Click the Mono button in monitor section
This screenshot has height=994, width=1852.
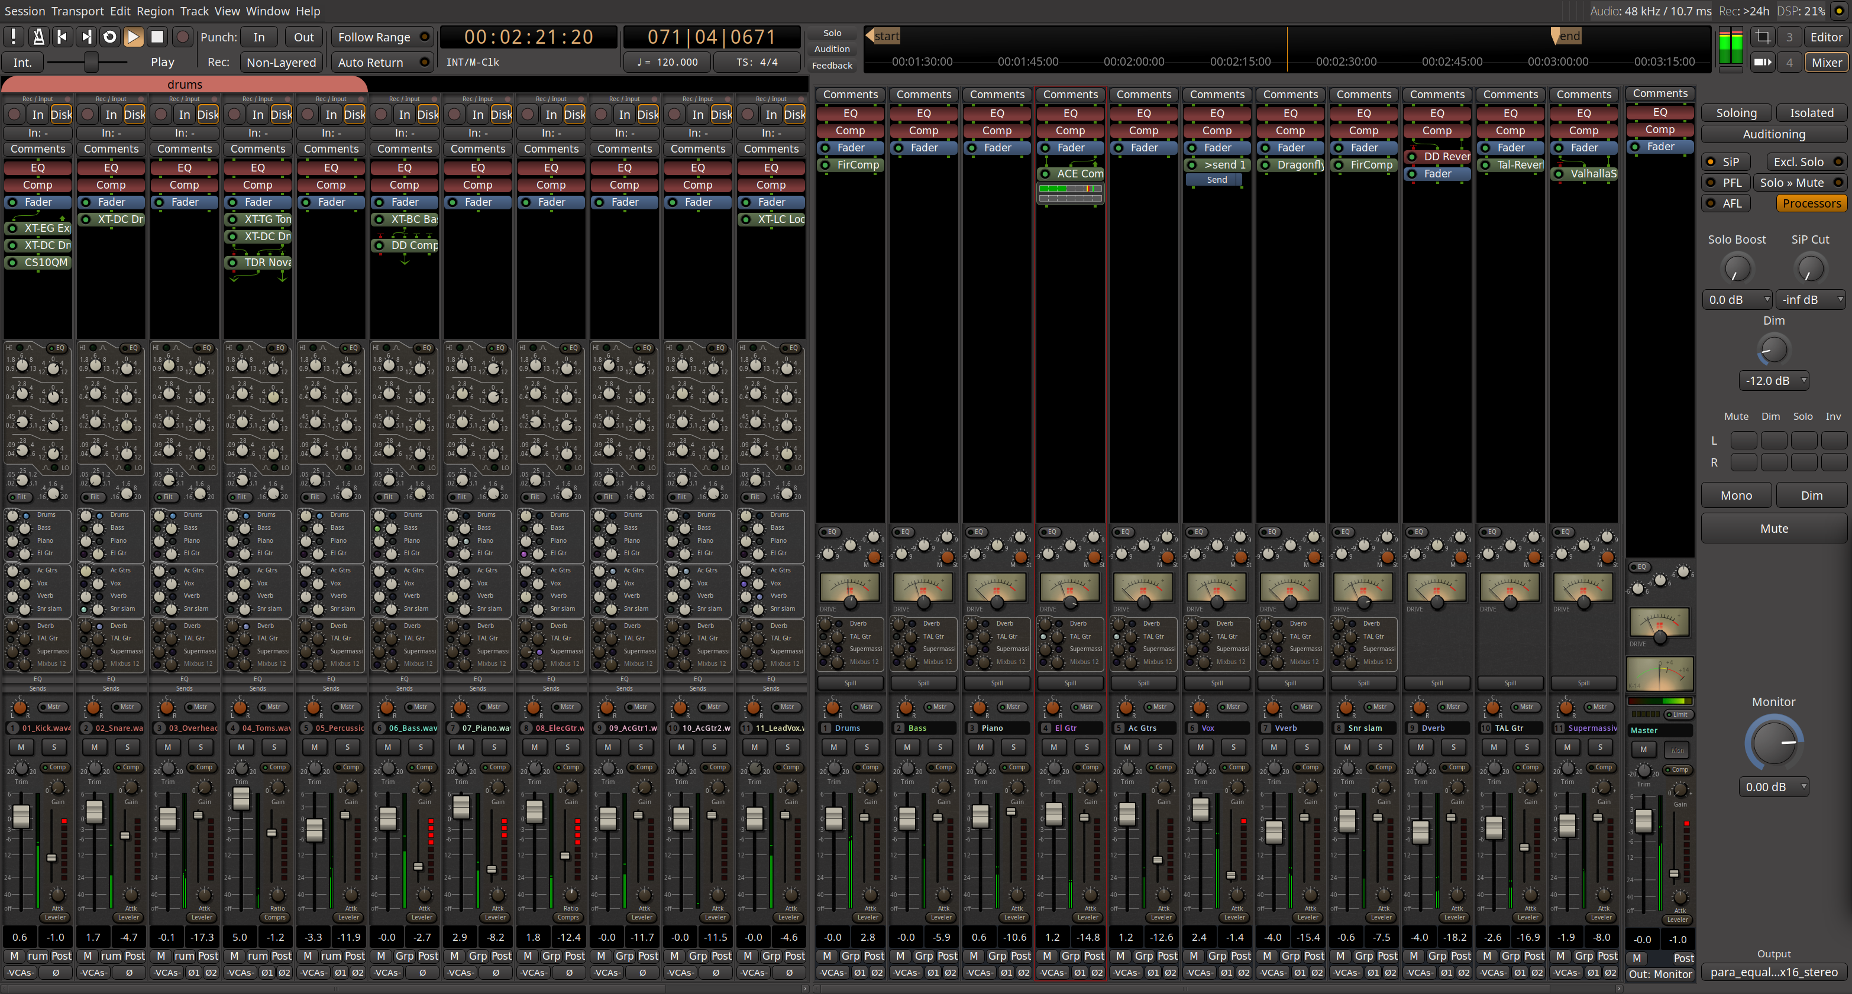1736,495
